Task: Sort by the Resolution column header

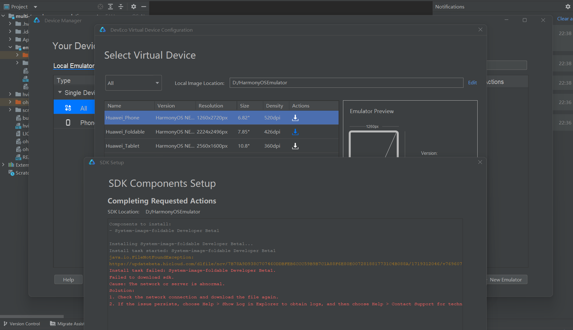Action: click(x=216, y=106)
